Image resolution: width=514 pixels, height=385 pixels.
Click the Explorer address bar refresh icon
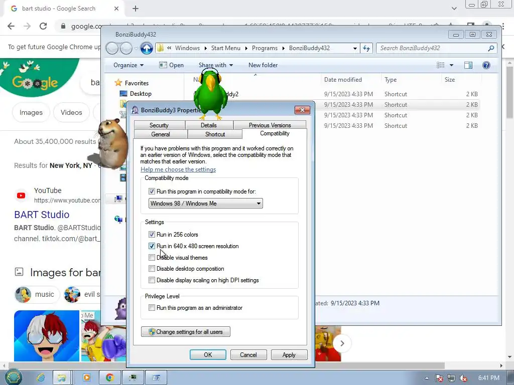click(x=366, y=49)
